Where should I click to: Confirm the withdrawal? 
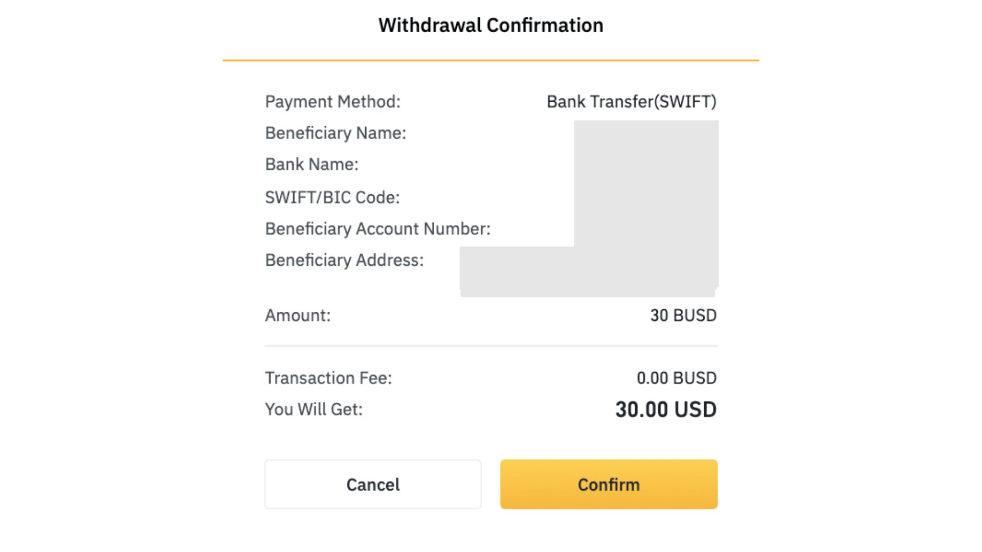click(609, 484)
